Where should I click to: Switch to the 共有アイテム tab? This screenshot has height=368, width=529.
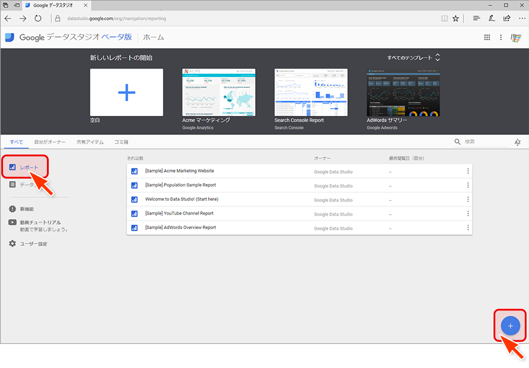[90, 142]
